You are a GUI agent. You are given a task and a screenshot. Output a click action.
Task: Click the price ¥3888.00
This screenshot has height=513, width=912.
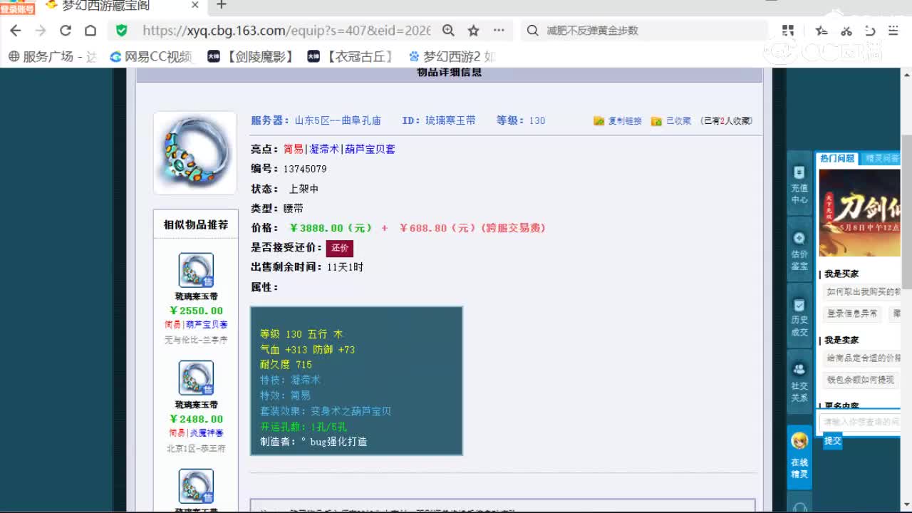331,228
